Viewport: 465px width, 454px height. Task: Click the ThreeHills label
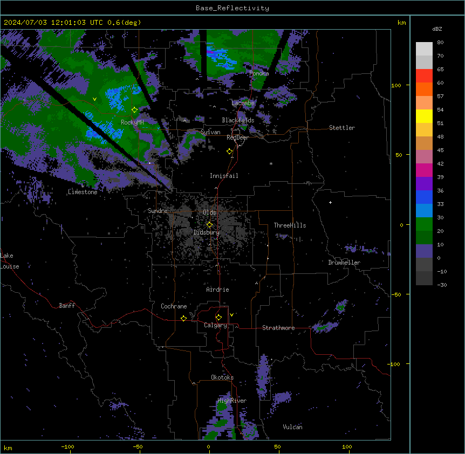[290, 225]
